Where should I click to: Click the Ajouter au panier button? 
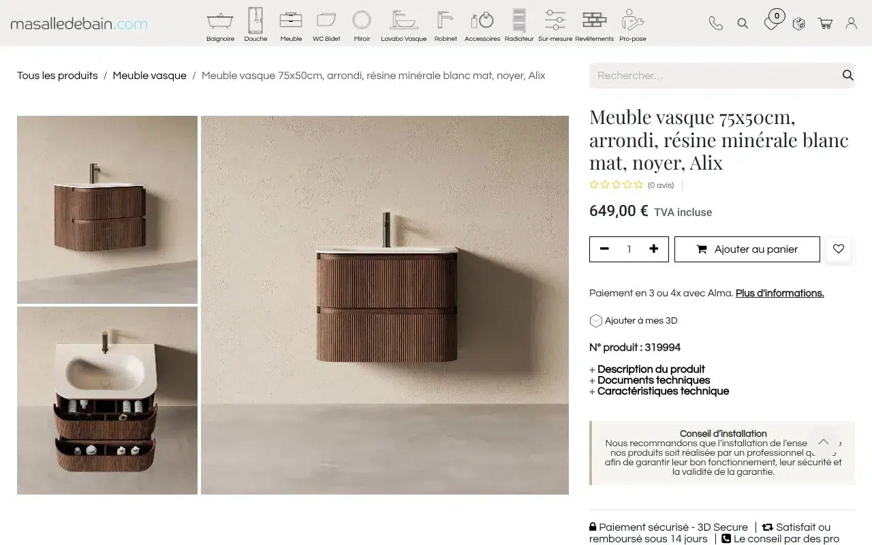click(747, 249)
